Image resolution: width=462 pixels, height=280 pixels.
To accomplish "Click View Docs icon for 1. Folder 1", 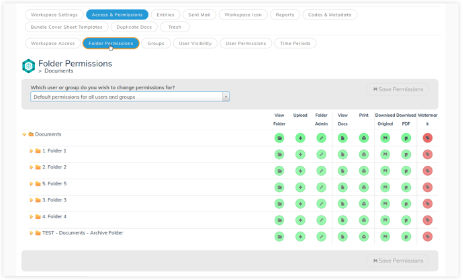I will pyautogui.click(x=342, y=154).
